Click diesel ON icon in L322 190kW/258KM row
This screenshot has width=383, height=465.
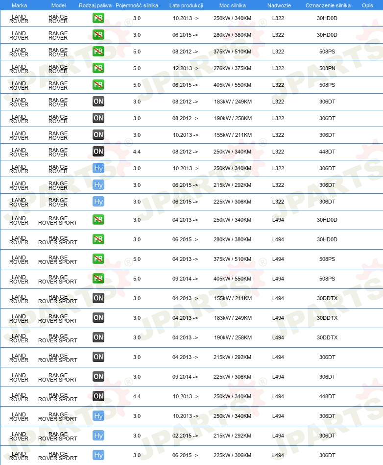coord(98,118)
